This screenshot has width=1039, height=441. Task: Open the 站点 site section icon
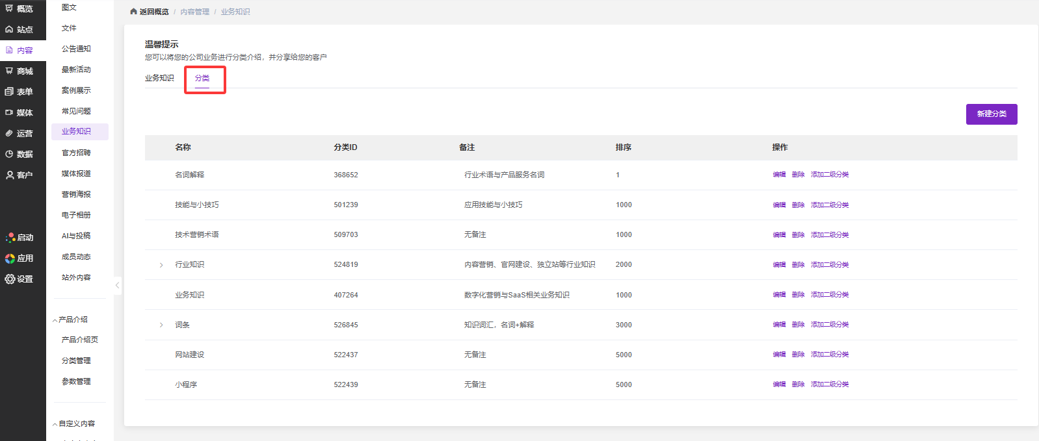(9, 29)
